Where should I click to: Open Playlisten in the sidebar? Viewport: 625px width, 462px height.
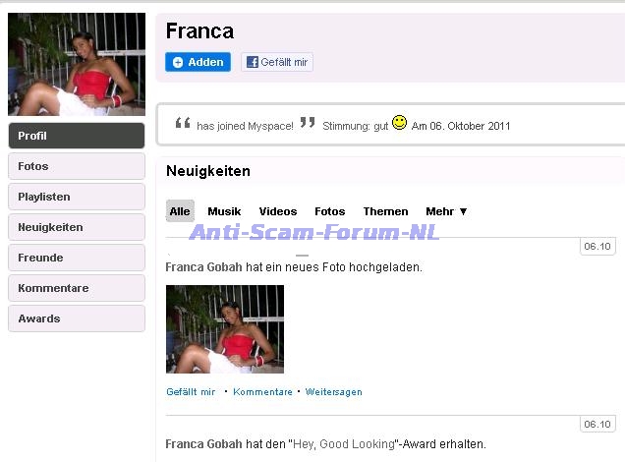(x=77, y=197)
